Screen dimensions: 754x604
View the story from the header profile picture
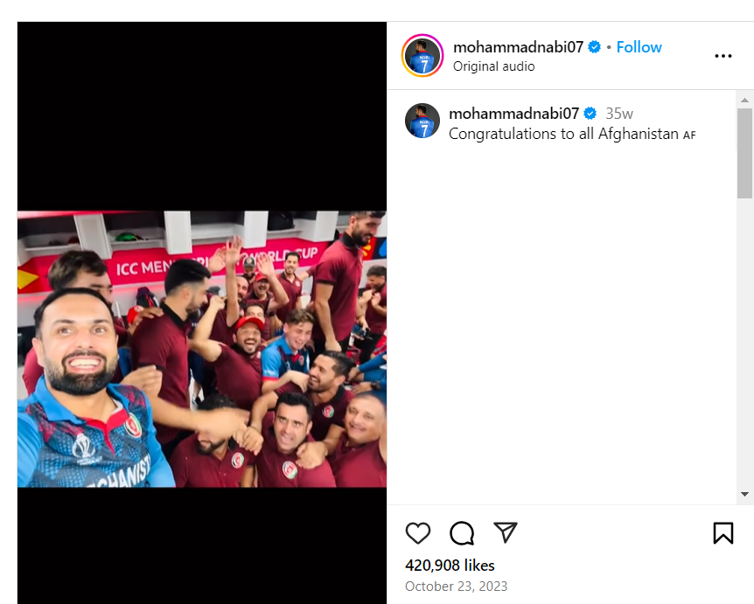422,56
